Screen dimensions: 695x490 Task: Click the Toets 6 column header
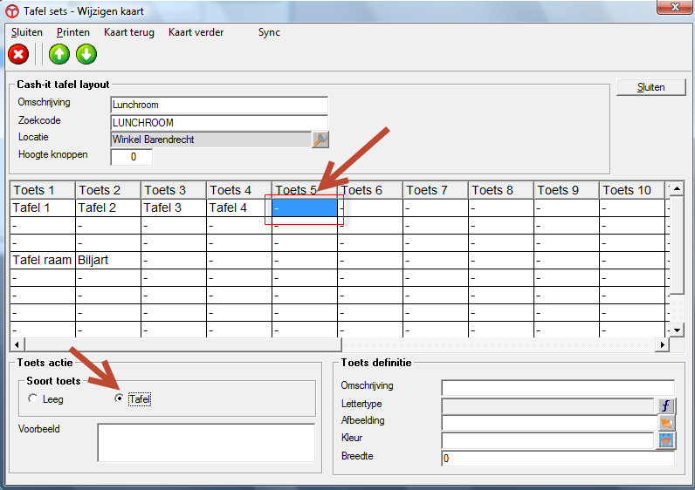pos(370,190)
